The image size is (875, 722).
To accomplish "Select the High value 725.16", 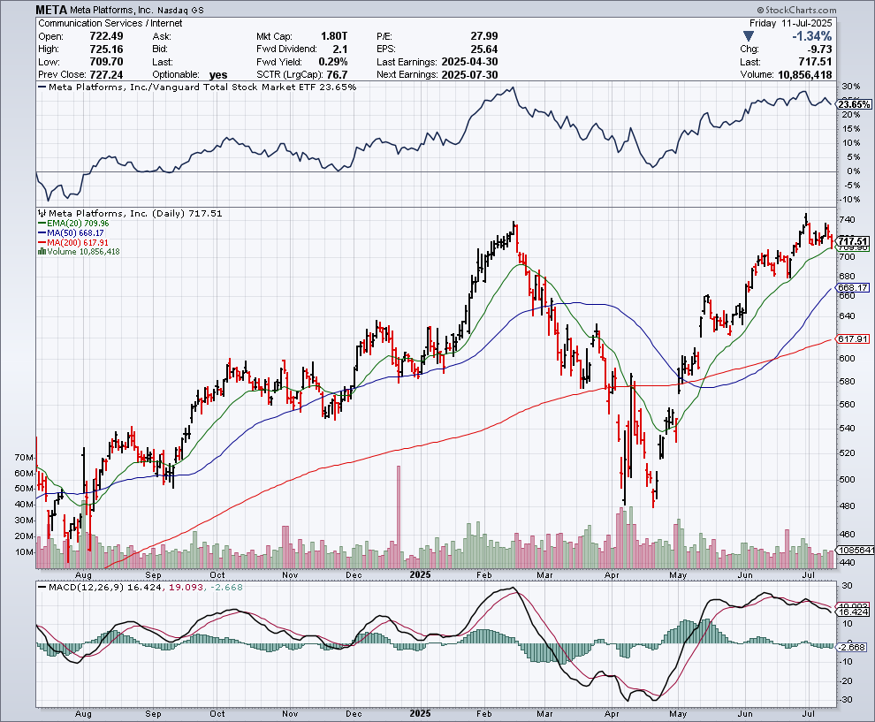I will pyautogui.click(x=107, y=49).
